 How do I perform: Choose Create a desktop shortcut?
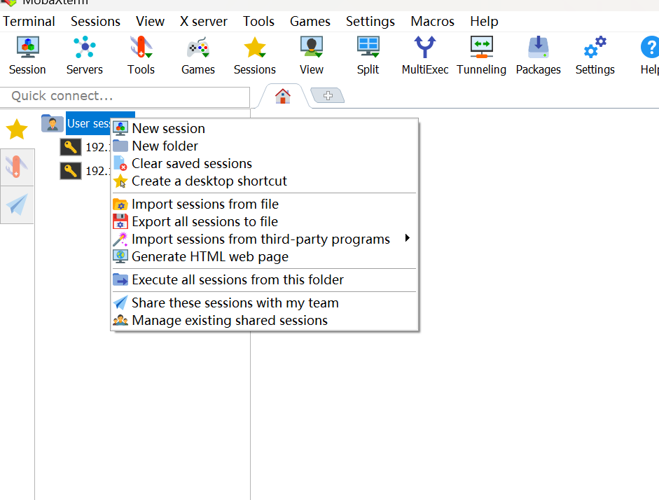264,181
